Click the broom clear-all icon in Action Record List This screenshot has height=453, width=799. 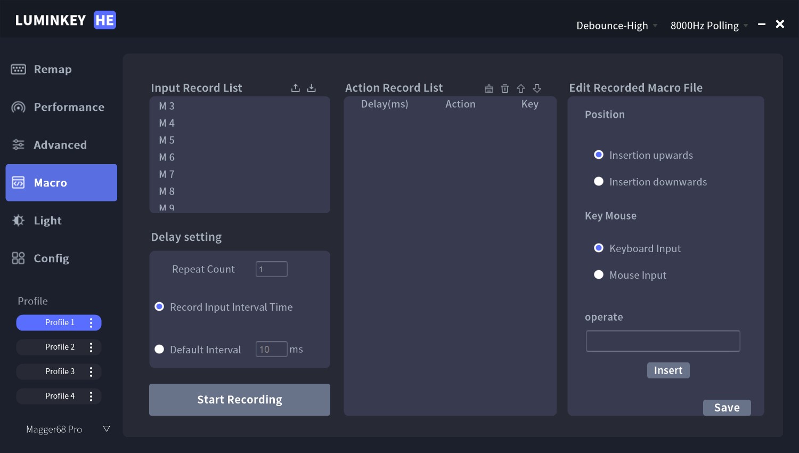point(489,88)
